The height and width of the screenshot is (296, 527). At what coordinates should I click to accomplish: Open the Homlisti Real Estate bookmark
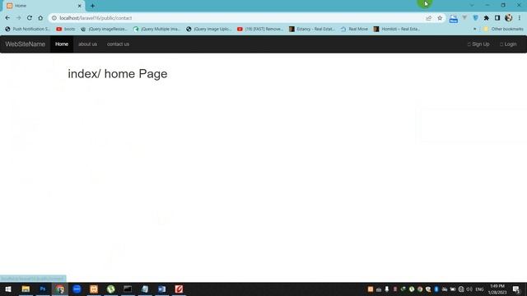pos(397,30)
